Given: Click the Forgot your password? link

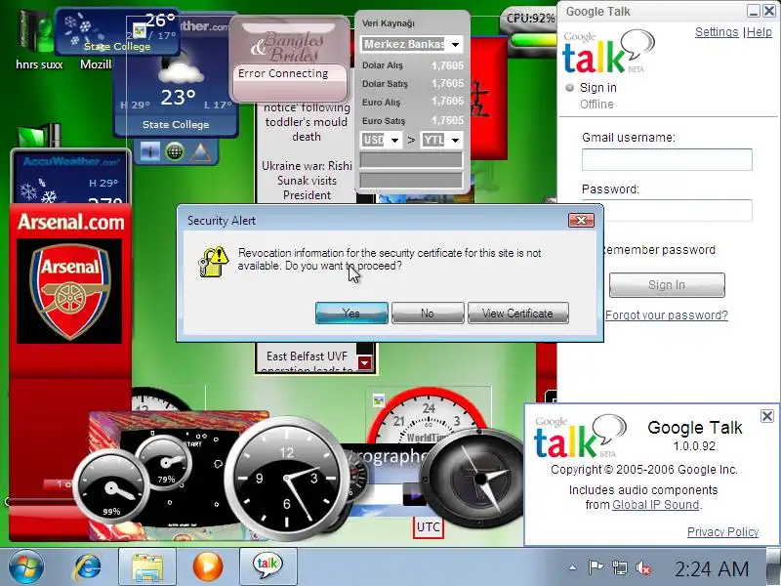Looking at the screenshot, I should pyautogui.click(x=667, y=314).
